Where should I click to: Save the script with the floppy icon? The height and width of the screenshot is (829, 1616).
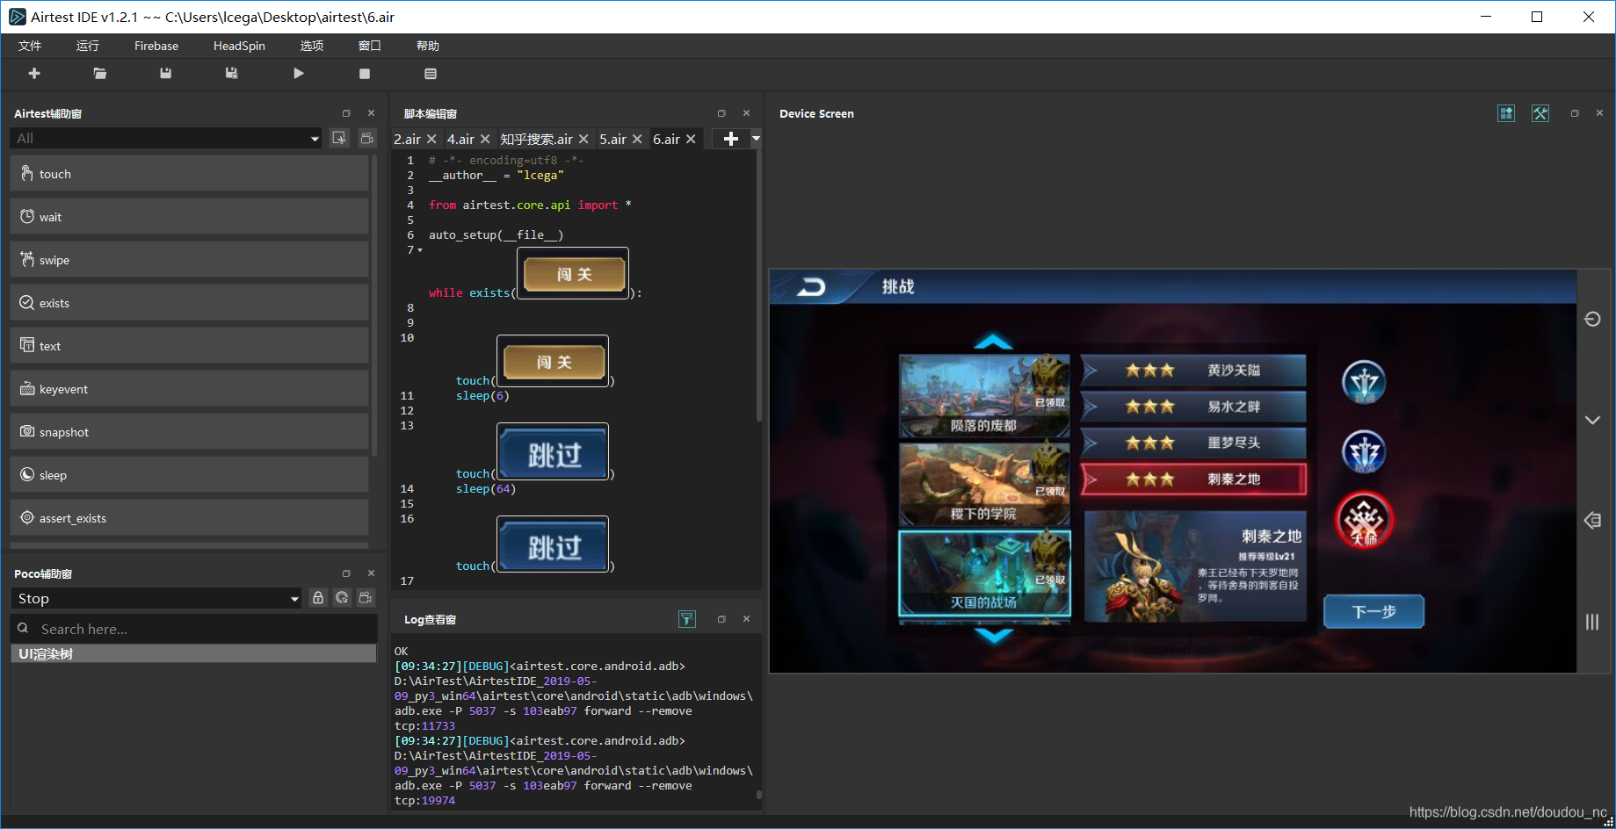tap(165, 74)
